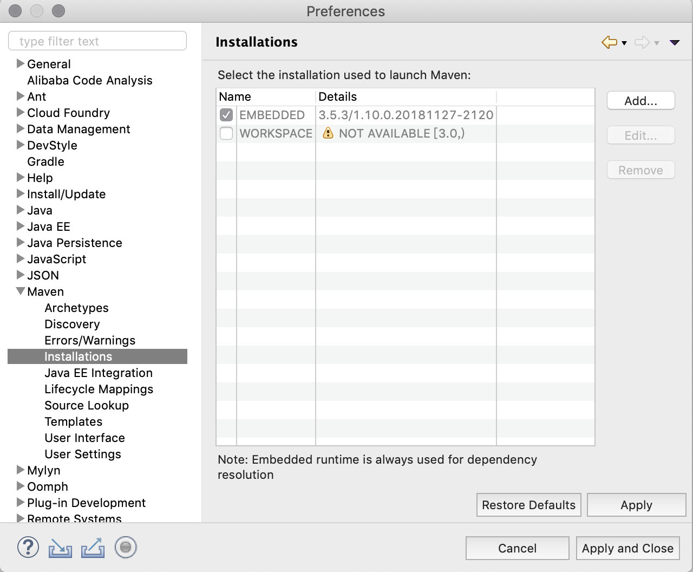Image resolution: width=693 pixels, height=572 pixels.
Task: Open back history dropdown arrow
Action: [x=624, y=43]
